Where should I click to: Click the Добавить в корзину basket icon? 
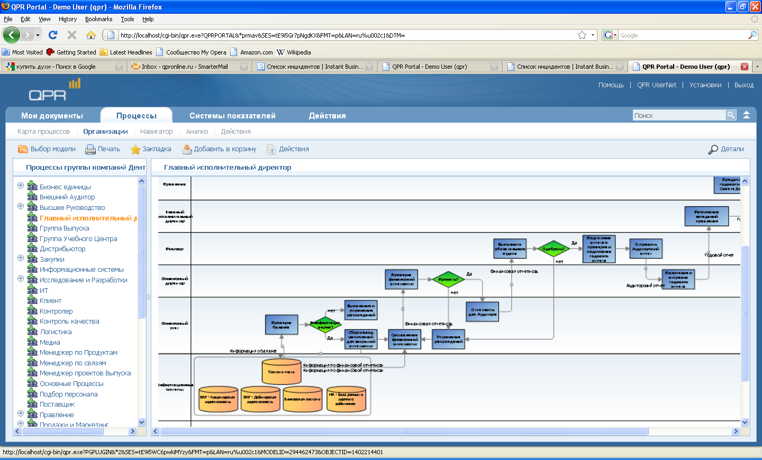click(187, 149)
